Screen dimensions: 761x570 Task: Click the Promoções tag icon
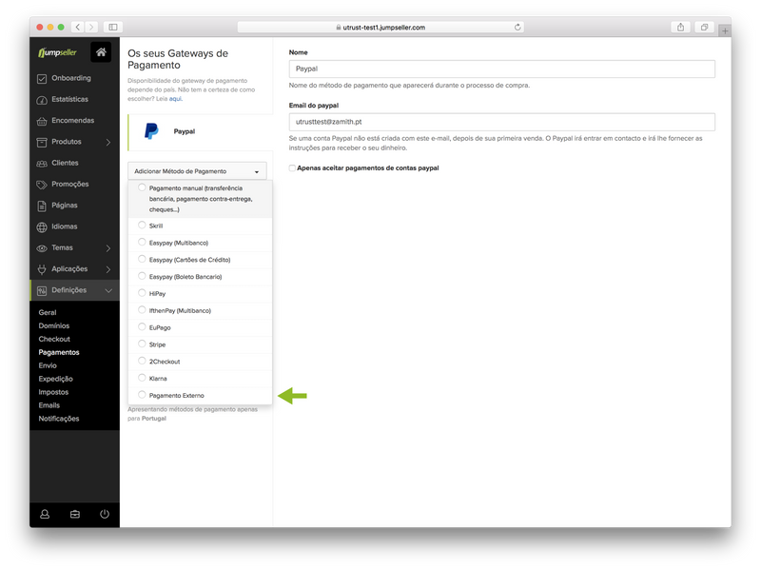42,185
